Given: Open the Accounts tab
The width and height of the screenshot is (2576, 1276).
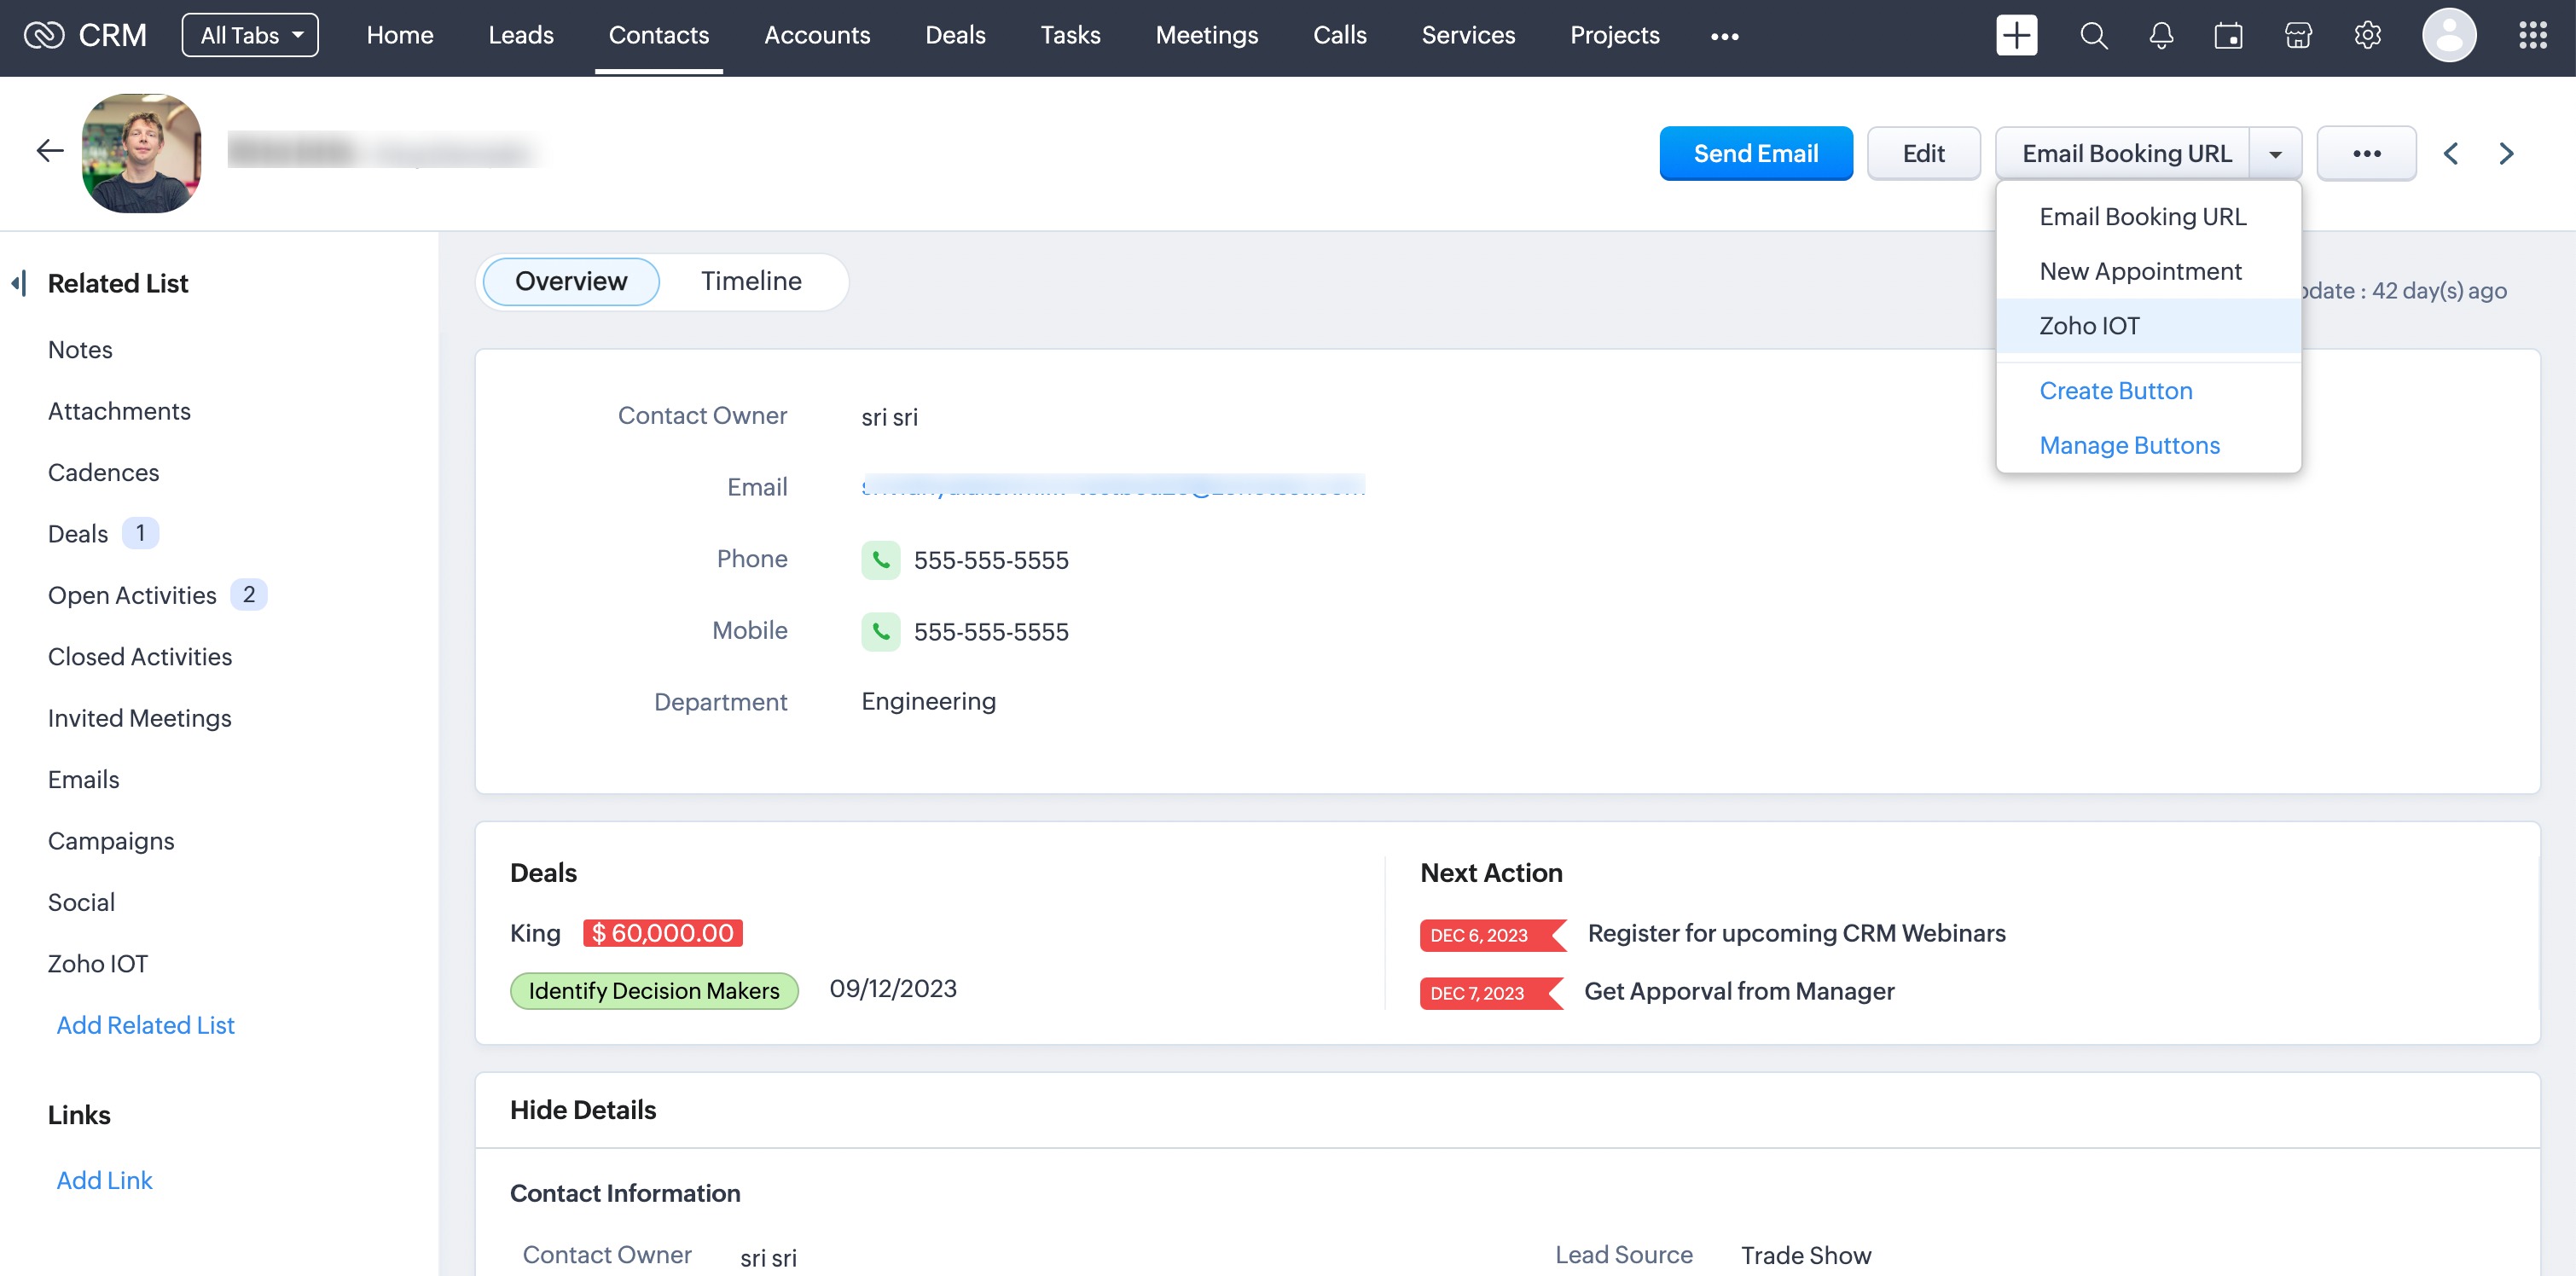Looking at the screenshot, I should click(817, 36).
